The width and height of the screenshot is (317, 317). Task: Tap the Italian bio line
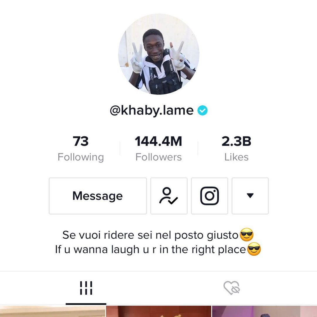[158, 235]
